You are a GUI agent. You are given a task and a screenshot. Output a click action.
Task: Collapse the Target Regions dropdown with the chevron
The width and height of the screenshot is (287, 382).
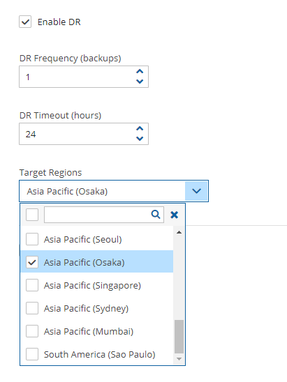point(196,191)
